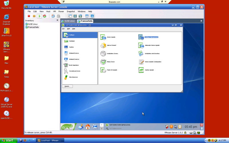Switch to virtual desktop 2 in pager
Viewport: 229px width, 143px height.
coord(102,129)
